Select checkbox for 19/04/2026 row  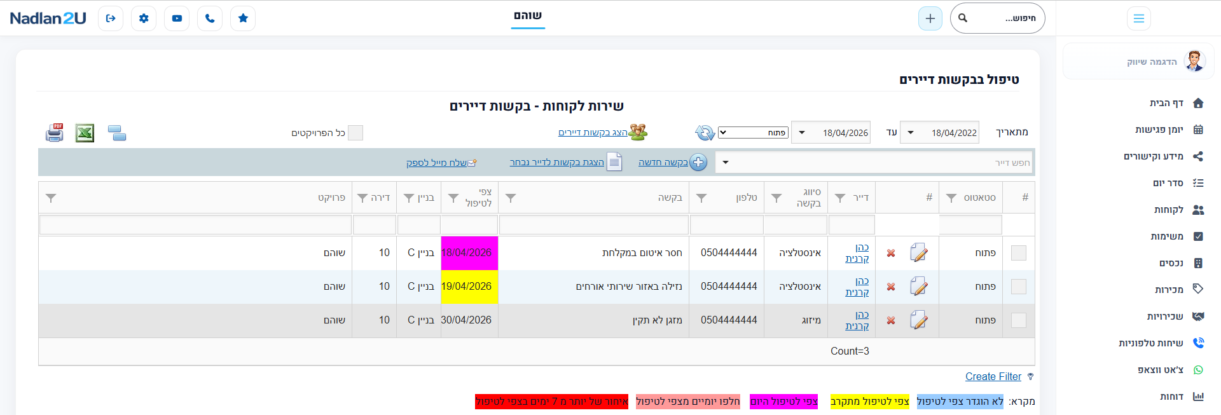click(x=1019, y=287)
